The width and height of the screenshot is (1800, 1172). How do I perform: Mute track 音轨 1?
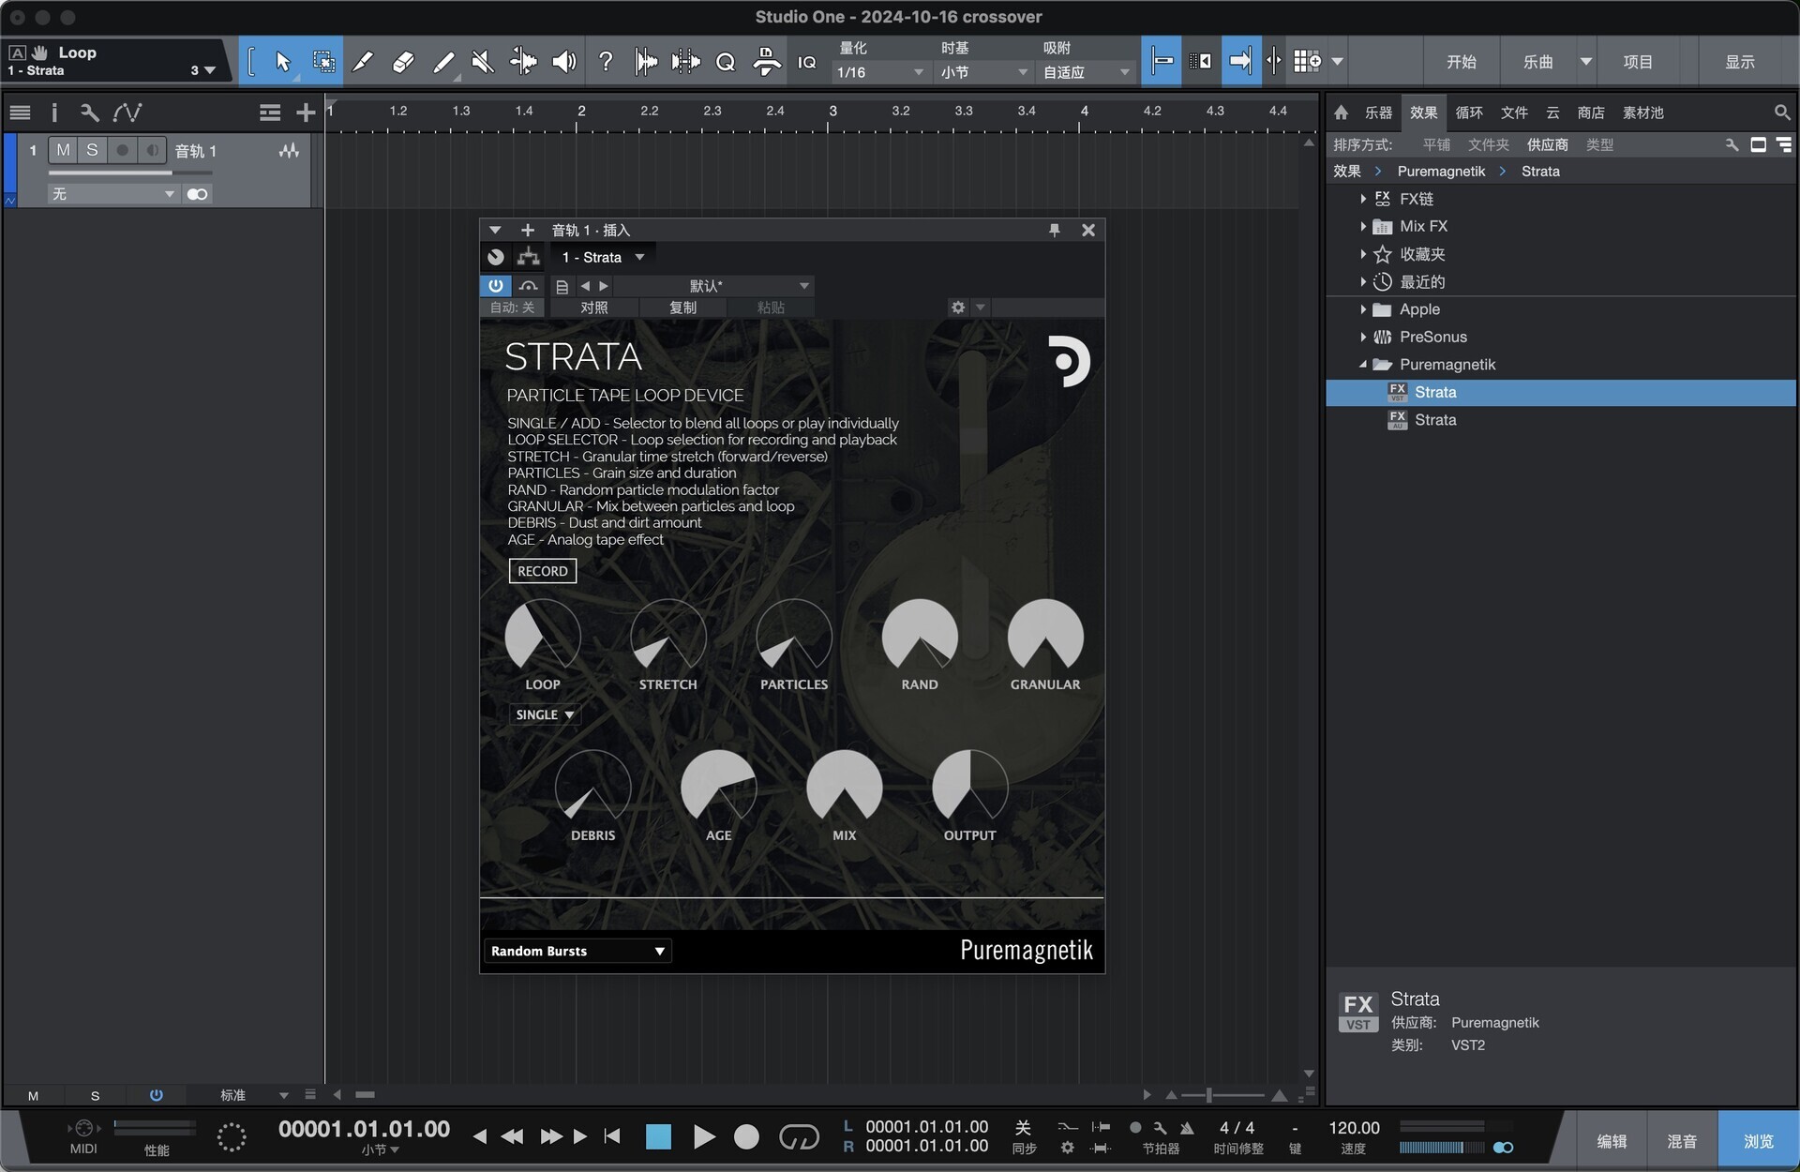[x=63, y=150]
